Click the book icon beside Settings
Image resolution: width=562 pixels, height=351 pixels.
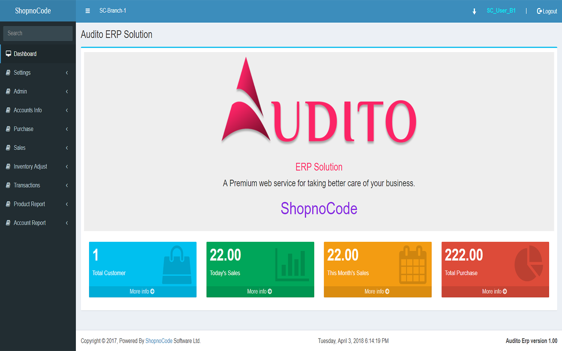coord(8,73)
